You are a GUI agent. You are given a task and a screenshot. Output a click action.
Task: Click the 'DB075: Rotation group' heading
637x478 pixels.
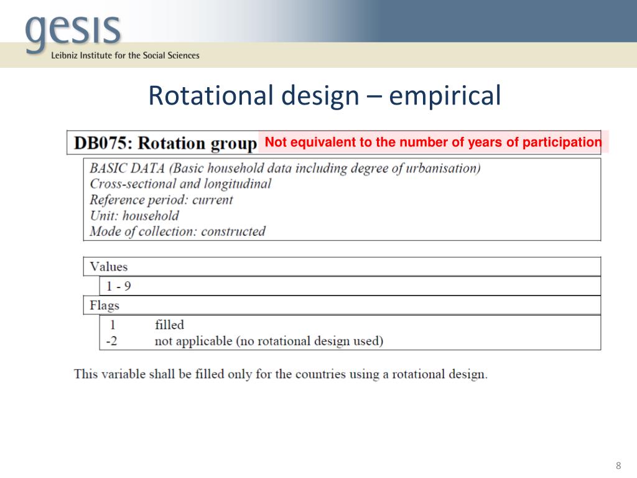(x=165, y=143)
